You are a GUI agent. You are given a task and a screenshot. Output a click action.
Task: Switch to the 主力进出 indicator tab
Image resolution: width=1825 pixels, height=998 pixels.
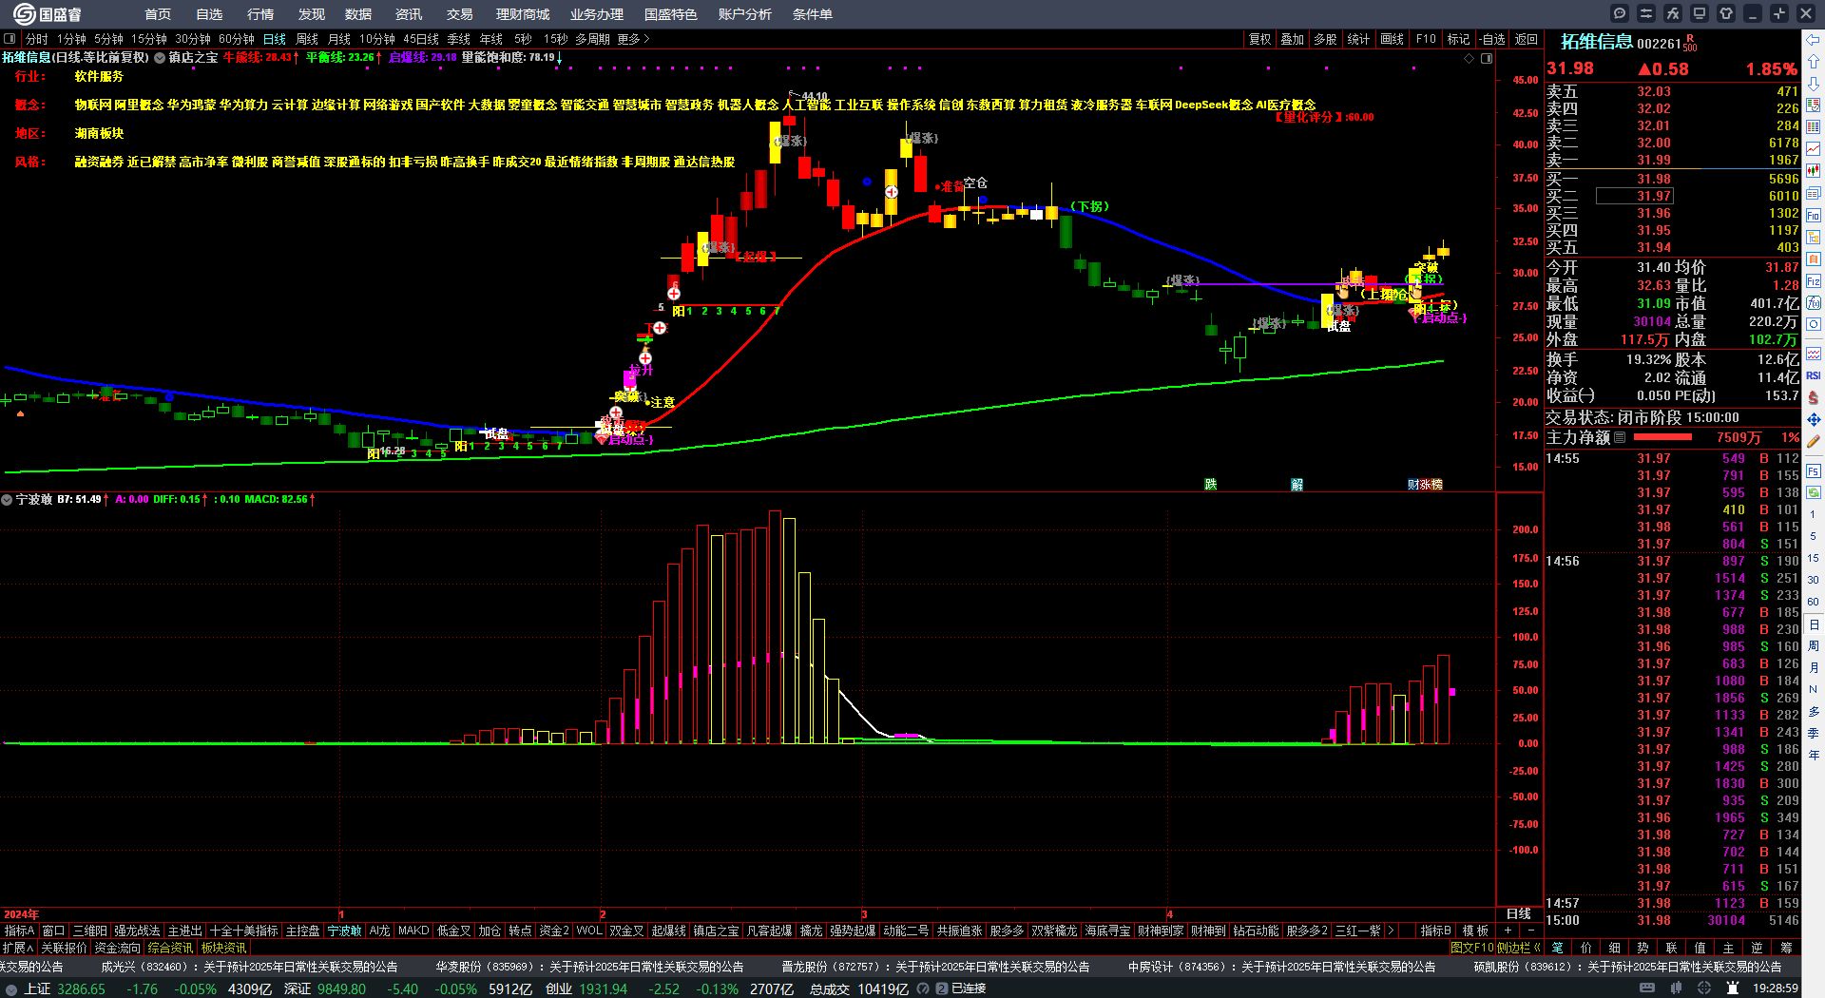pyautogui.click(x=185, y=931)
